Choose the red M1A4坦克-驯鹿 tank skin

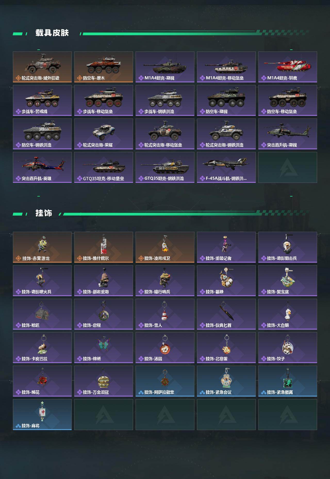[288, 67]
